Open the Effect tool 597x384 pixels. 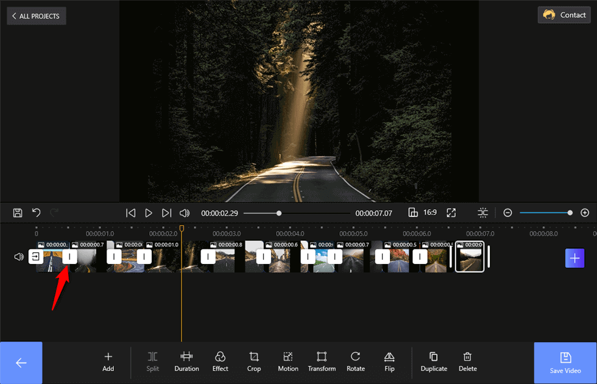click(x=220, y=362)
